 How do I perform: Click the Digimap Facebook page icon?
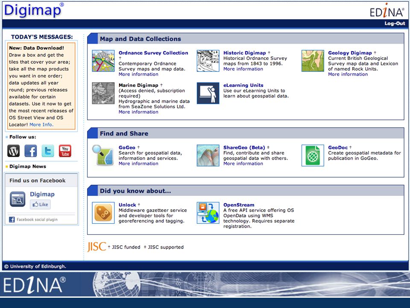(18, 199)
